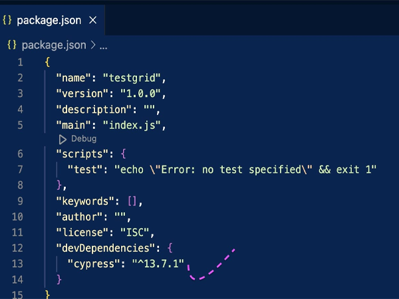Viewport: 399px width, 299px height.
Task: Click the Debug code lens text
Action: [x=83, y=139]
